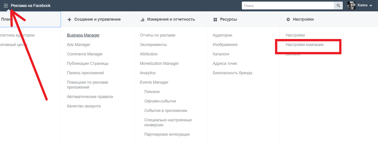Select Пиксели under Events Manager
The image size is (378, 144).
point(152,92)
